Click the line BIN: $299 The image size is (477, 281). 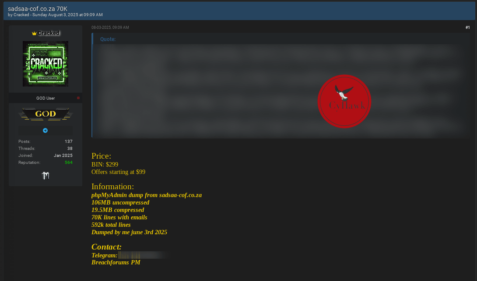coord(105,164)
